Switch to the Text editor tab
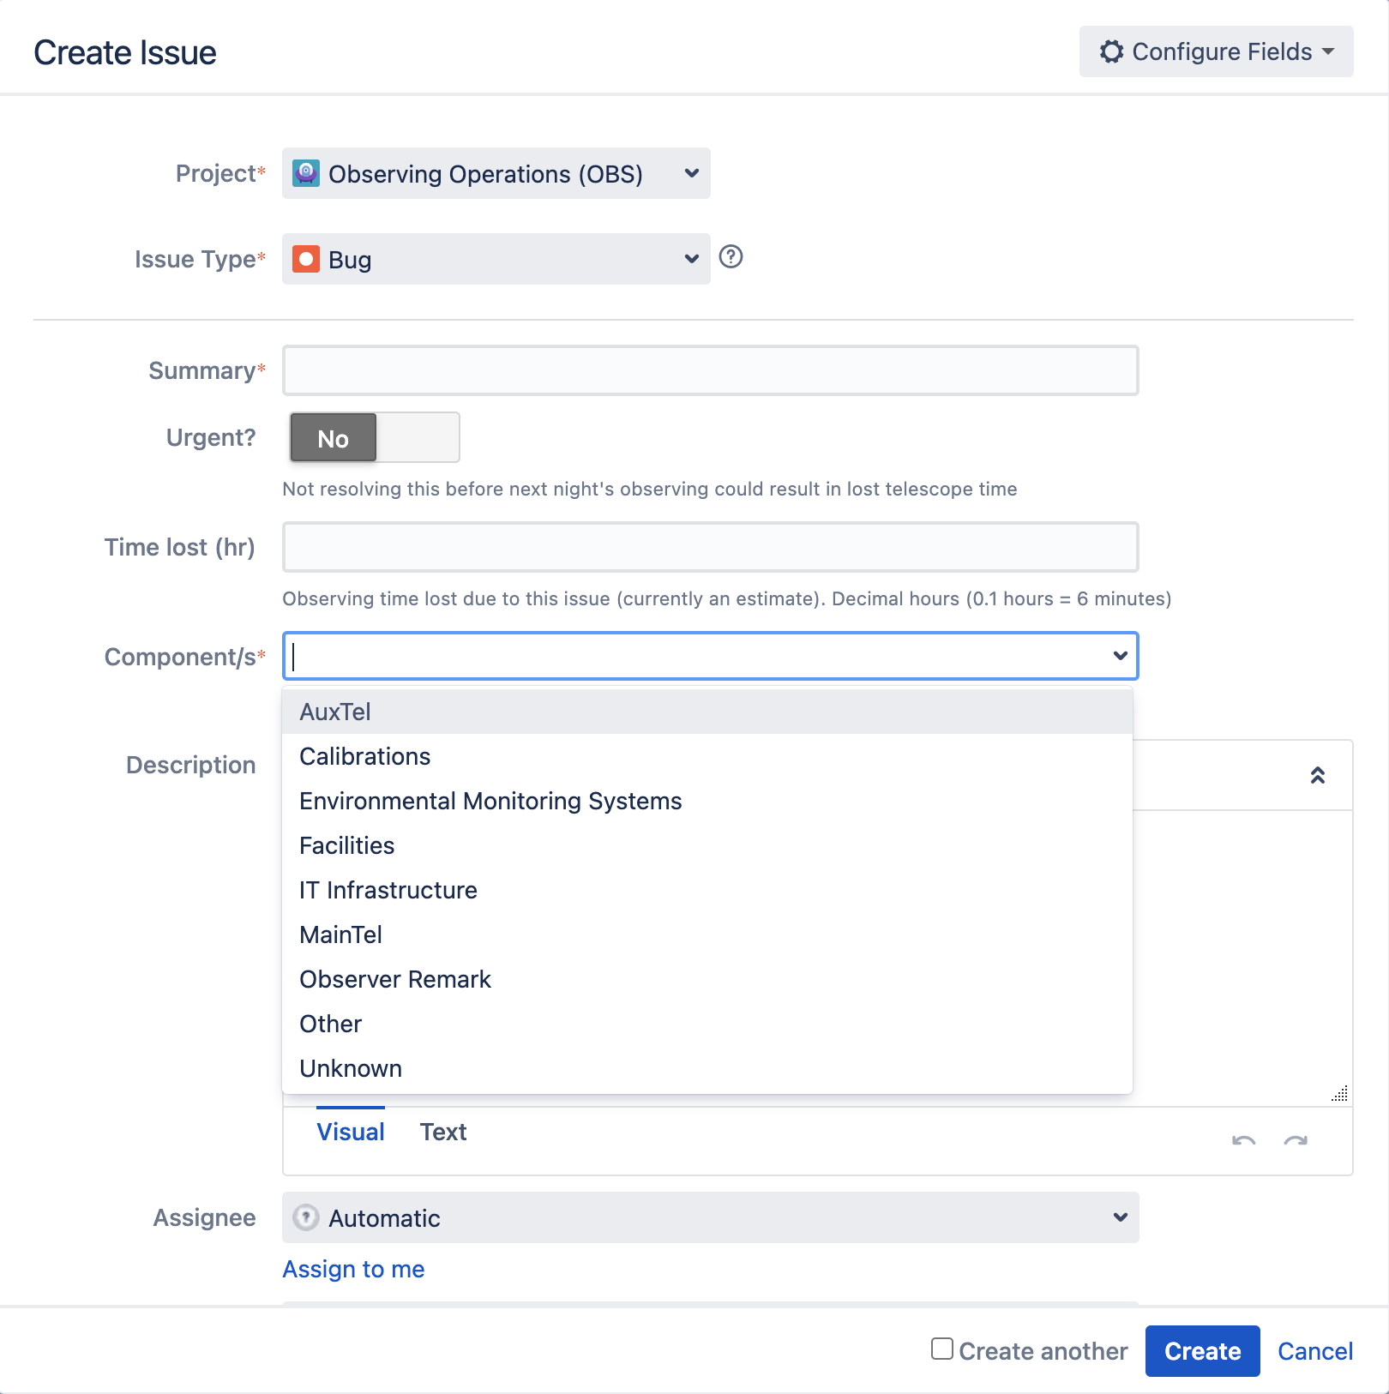 [443, 1132]
